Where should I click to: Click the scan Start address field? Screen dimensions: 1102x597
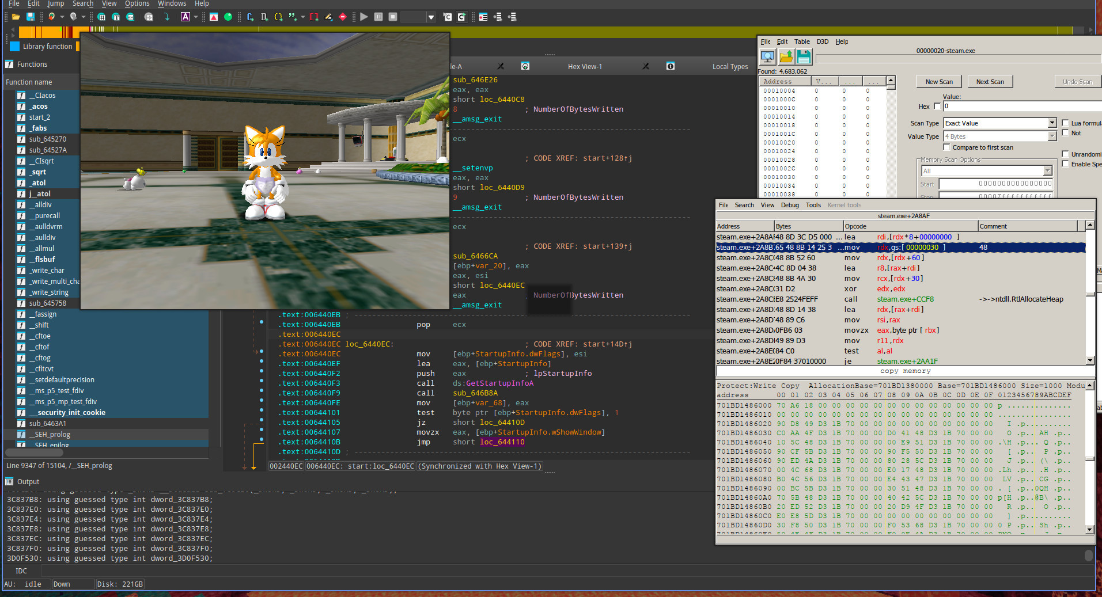point(996,184)
